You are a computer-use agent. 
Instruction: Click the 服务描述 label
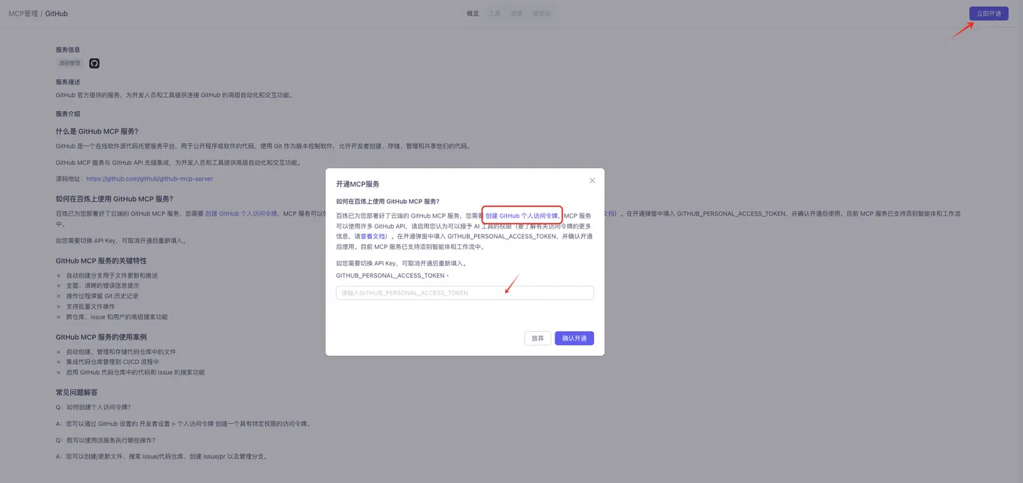[x=68, y=82]
